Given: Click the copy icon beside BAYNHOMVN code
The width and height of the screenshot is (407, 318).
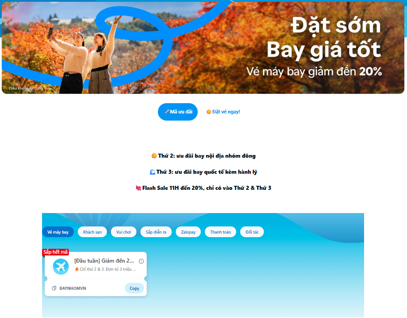Looking at the screenshot, I should click(x=54, y=288).
